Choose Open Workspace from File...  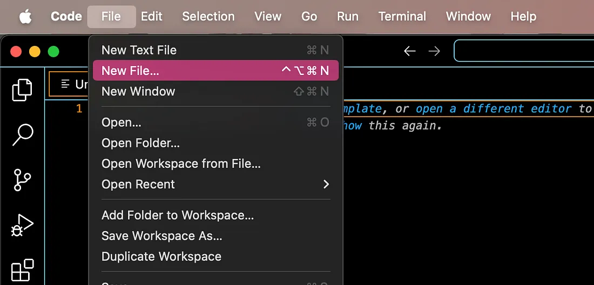click(x=215, y=164)
